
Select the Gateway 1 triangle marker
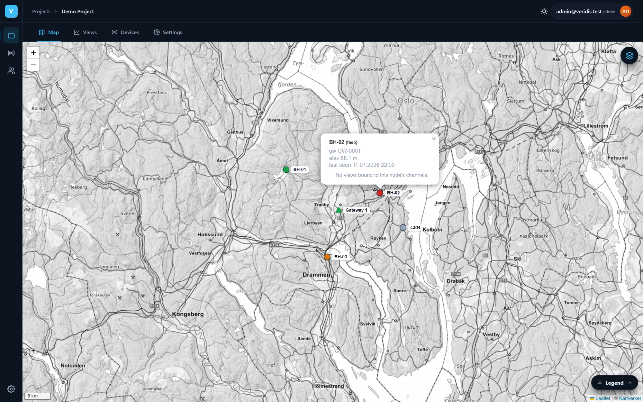pos(339,210)
